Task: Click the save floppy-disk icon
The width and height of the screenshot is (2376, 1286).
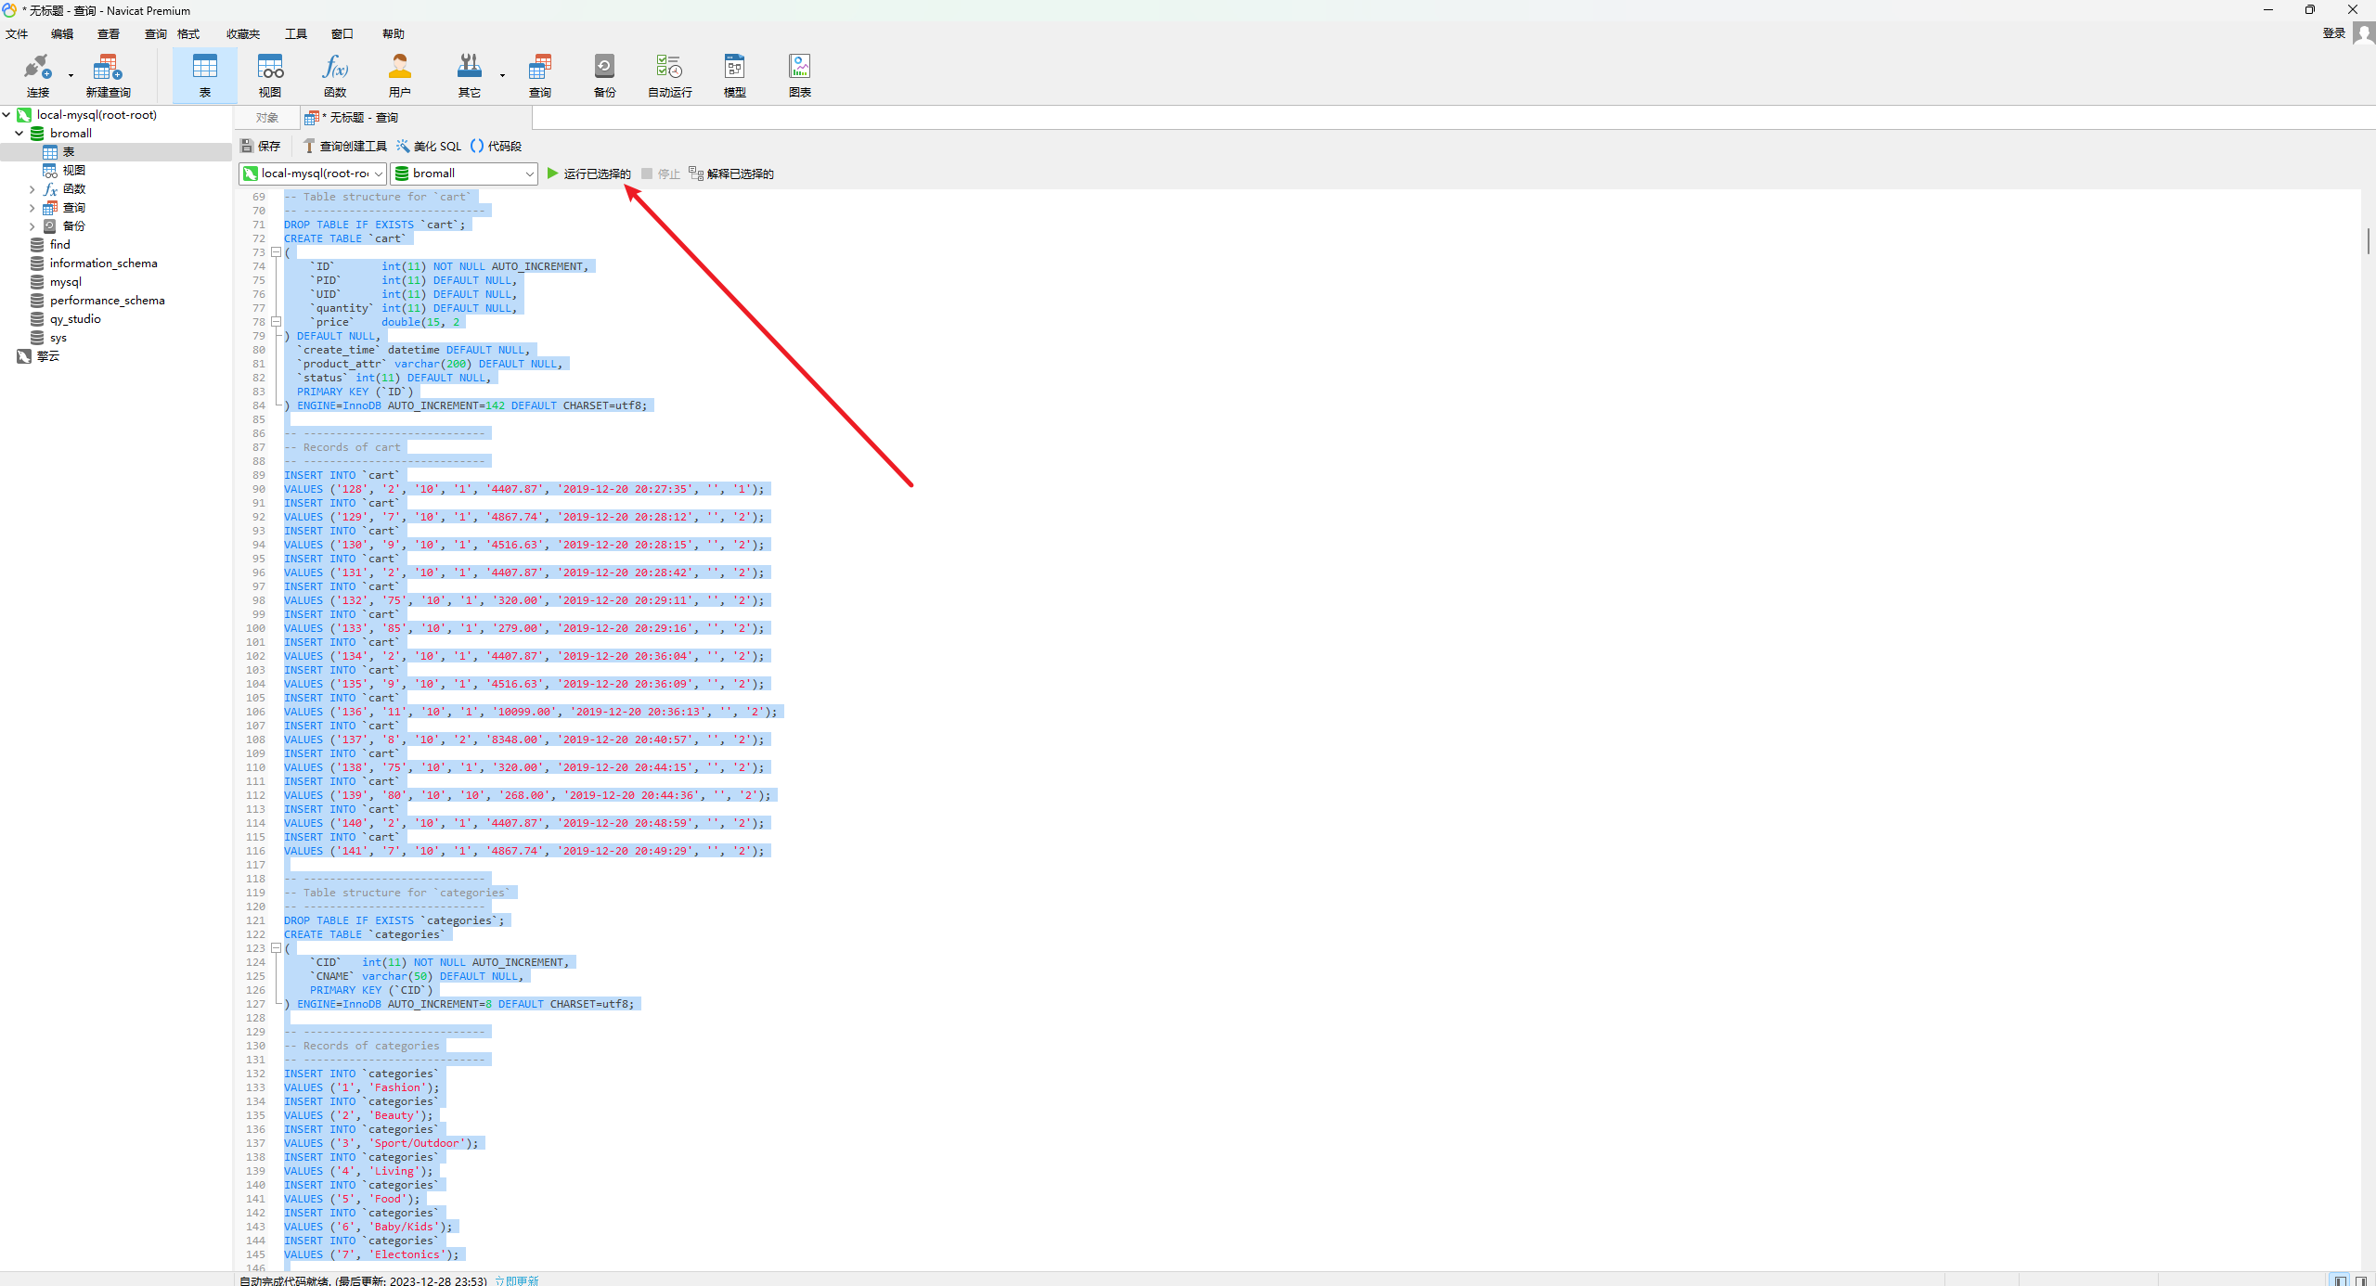Action: click(247, 146)
